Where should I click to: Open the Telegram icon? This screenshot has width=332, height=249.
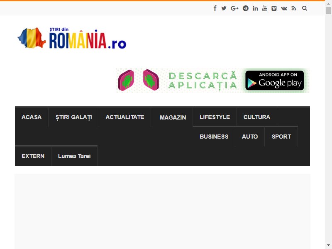coord(246,8)
